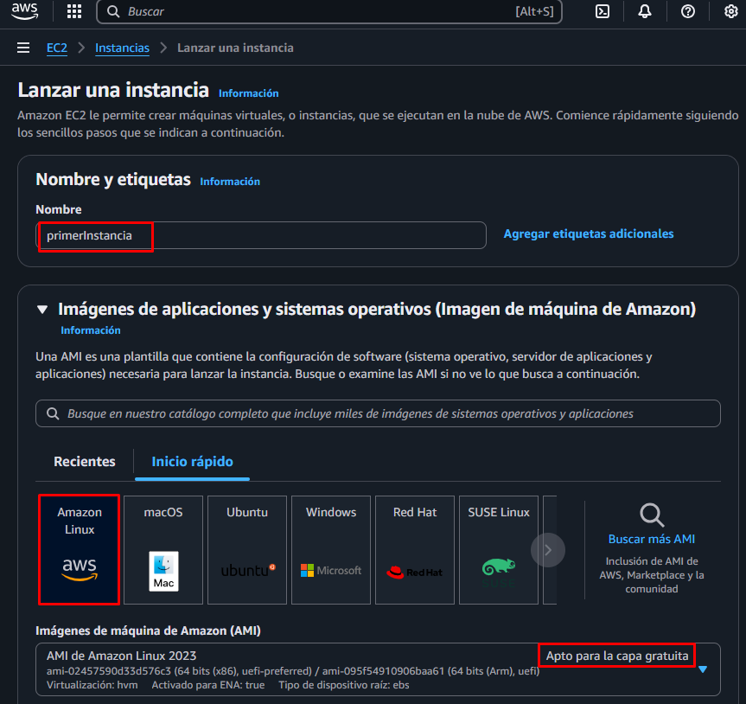Click the Apto para la capa gratuita label
This screenshot has height=704, width=746.
tap(617, 656)
